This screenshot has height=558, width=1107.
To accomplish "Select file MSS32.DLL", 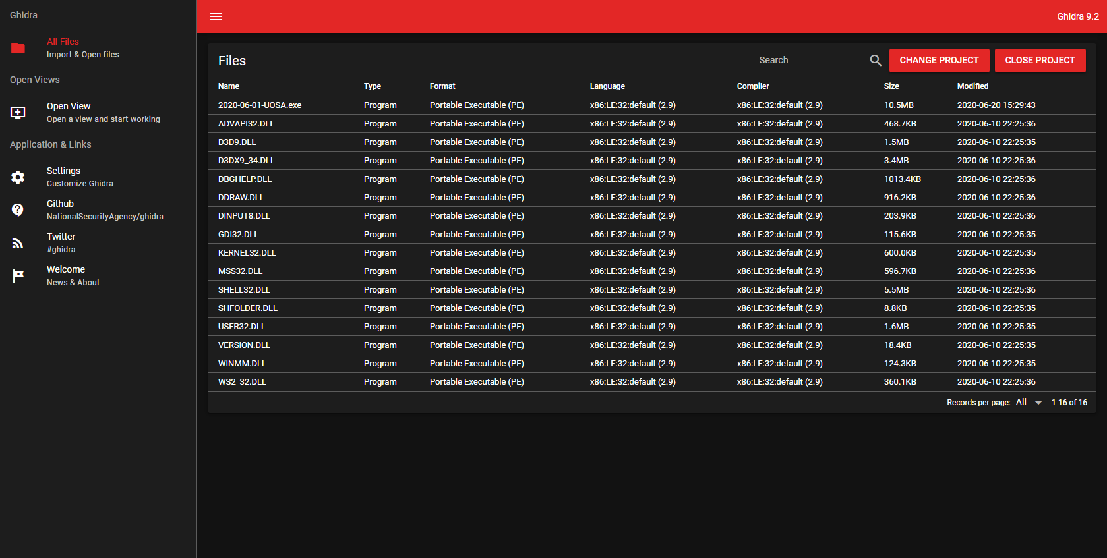I will point(240,271).
